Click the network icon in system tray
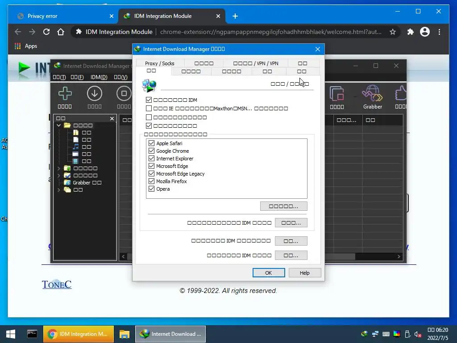 point(375,334)
